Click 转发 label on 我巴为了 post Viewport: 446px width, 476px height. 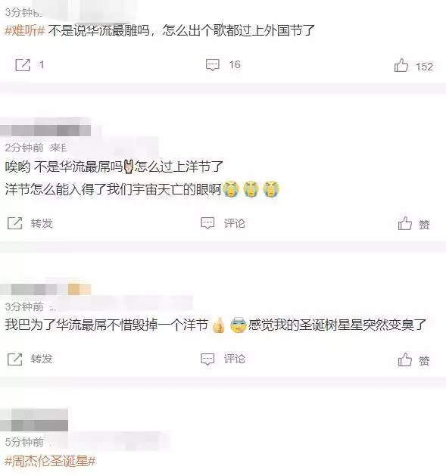[42, 359]
